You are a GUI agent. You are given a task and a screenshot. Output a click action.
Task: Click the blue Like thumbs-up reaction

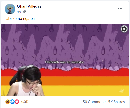coord(12,102)
